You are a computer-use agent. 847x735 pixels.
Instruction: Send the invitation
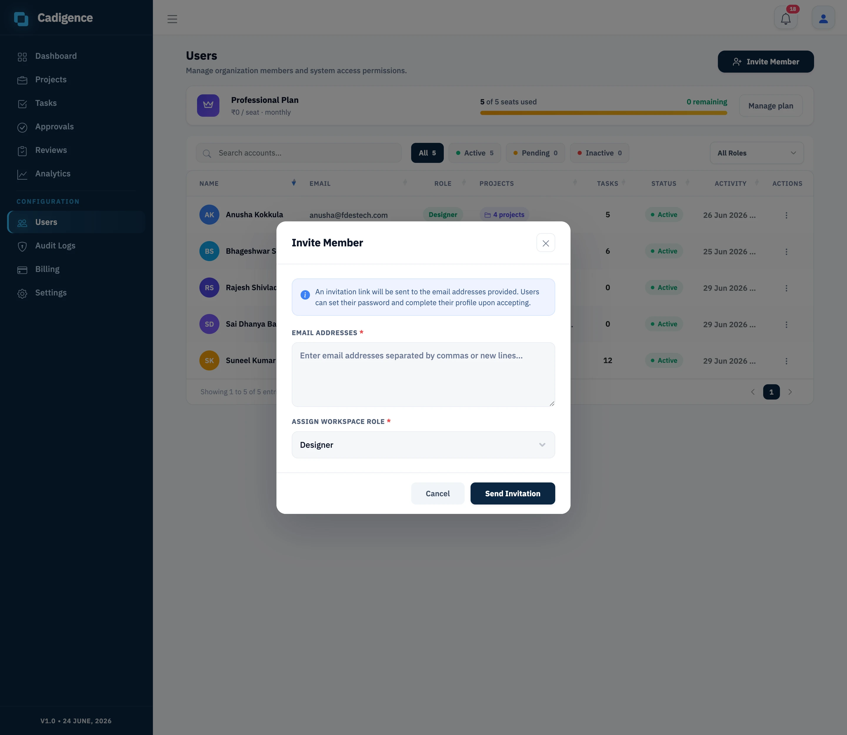pos(513,493)
